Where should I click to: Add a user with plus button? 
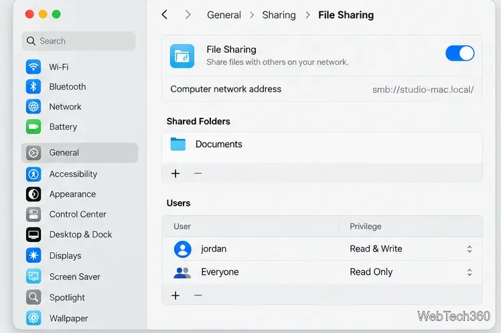(175, 296)
